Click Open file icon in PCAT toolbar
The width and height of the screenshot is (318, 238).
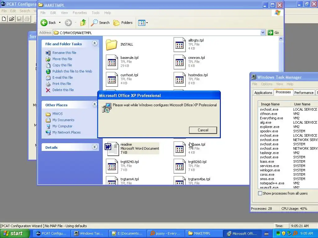point(11,19)
